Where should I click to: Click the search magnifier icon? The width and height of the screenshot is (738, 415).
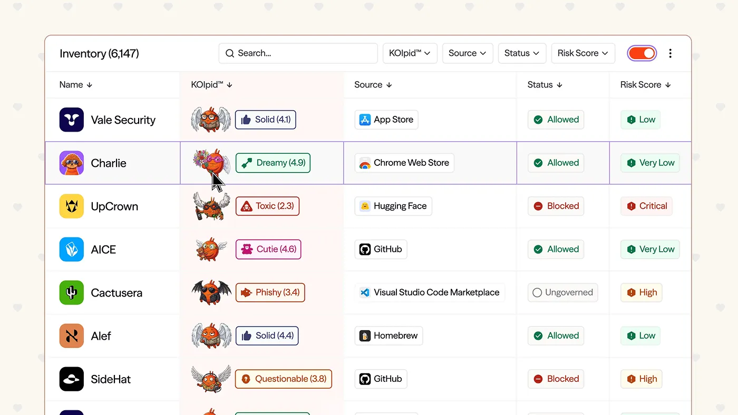[230, 53]
